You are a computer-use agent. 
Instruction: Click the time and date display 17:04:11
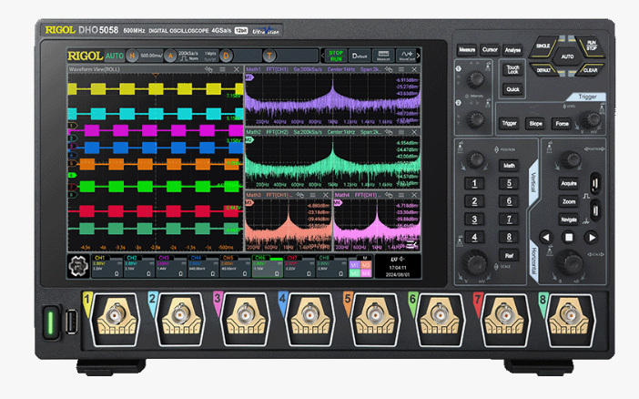(x=398, y=271)
